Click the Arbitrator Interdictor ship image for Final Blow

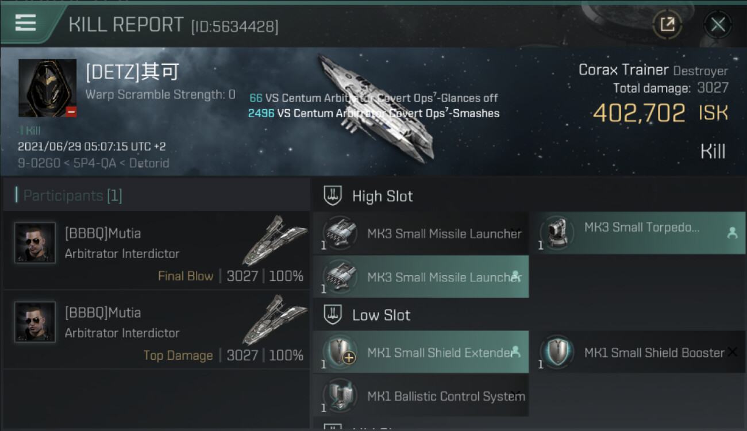274,241
